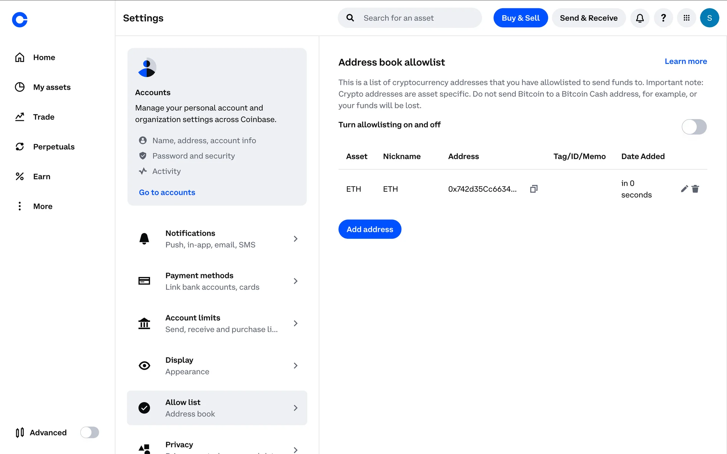Copy the ETH address with copy icon

point(534,189)
